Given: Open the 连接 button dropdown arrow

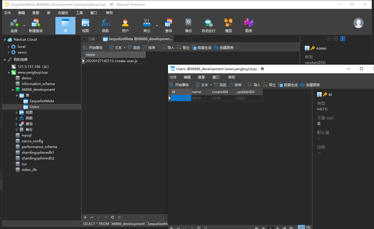Looking at the screenshot, I should point(24,25).
